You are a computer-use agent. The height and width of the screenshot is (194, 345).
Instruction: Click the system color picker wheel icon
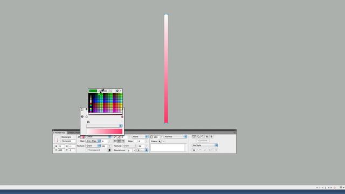click(x=118, y=91)
